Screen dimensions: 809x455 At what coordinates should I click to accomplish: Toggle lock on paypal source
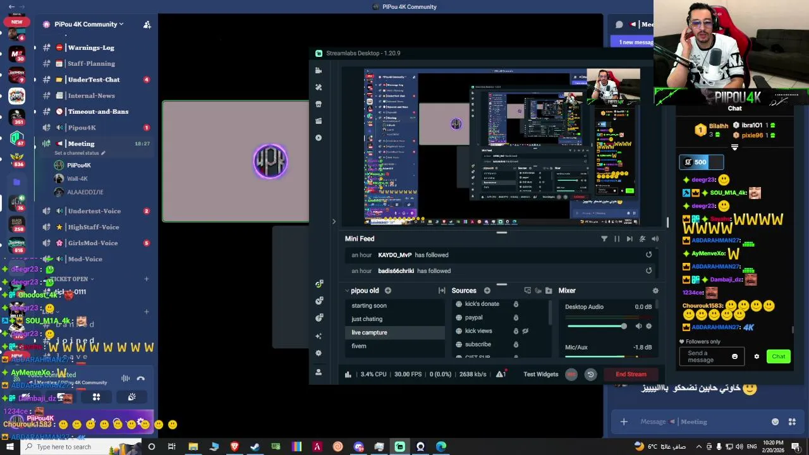[x=516, y=318]
